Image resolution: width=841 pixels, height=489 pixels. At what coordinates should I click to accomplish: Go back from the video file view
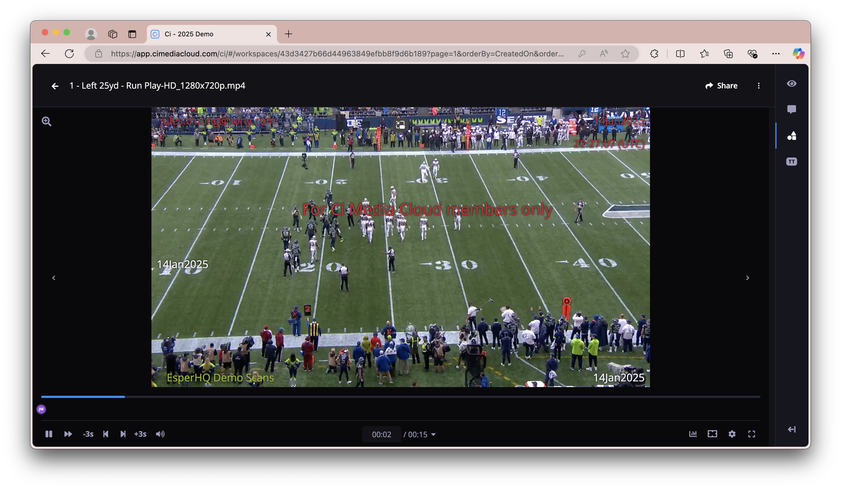[55, 86]
